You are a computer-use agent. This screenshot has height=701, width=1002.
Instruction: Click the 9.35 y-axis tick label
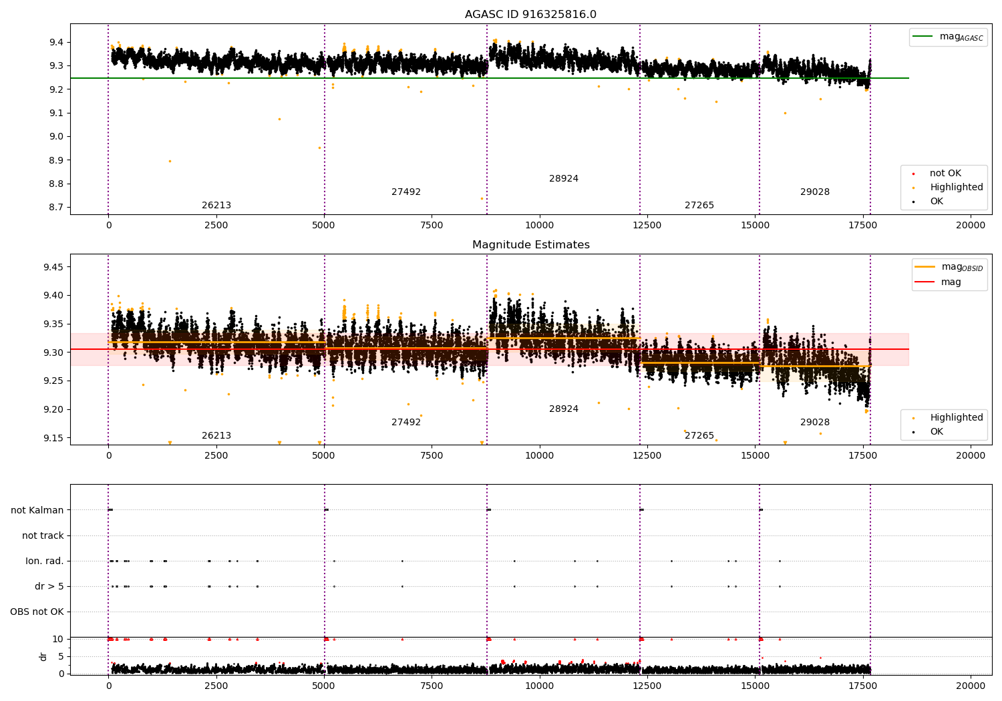pos(53,324)
